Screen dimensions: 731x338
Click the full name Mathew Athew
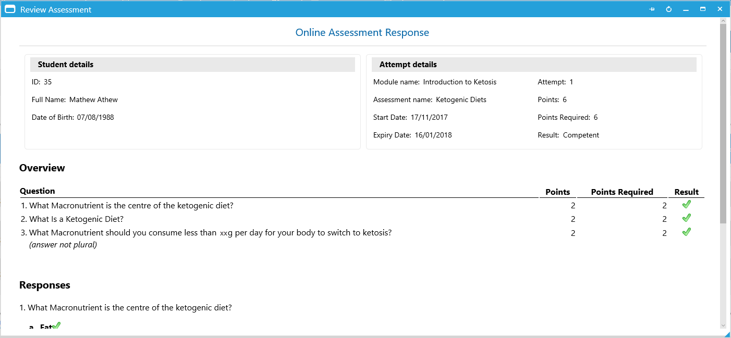tap(93, 99)
